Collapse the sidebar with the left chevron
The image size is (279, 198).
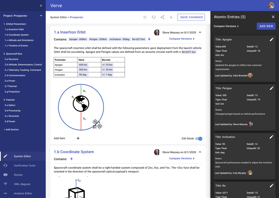pos(41,5)
